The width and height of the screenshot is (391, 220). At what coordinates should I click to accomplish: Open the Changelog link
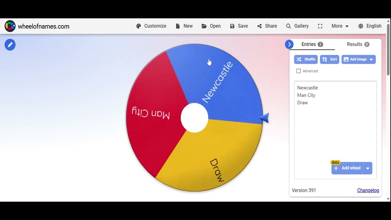[x=368, y=190]
